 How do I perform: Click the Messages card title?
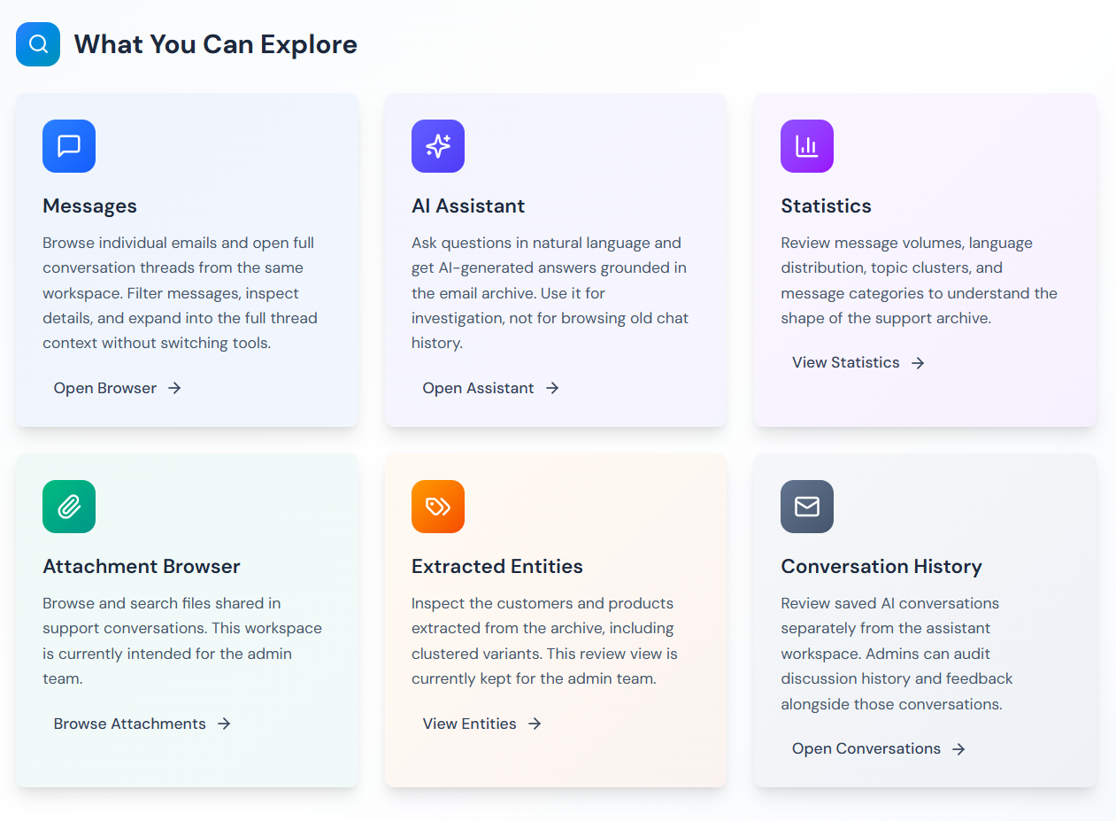coord(90,205)
